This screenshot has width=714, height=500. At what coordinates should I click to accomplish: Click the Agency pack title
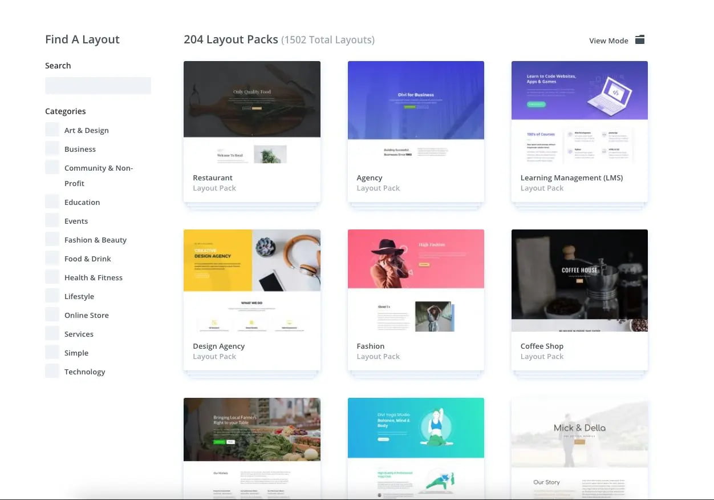coord(370,178)
